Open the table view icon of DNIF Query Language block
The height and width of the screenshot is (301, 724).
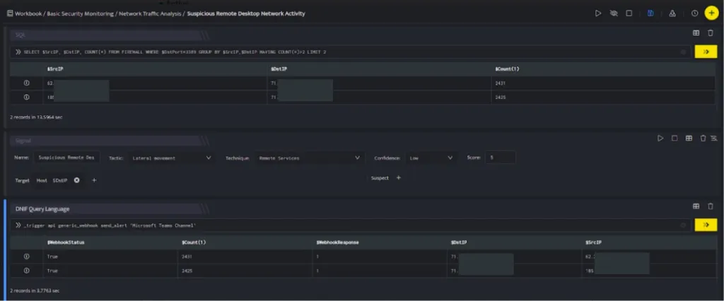(x=696, y=206)
